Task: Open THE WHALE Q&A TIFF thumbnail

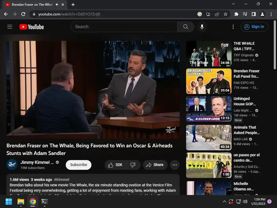Action: point(209,54)
